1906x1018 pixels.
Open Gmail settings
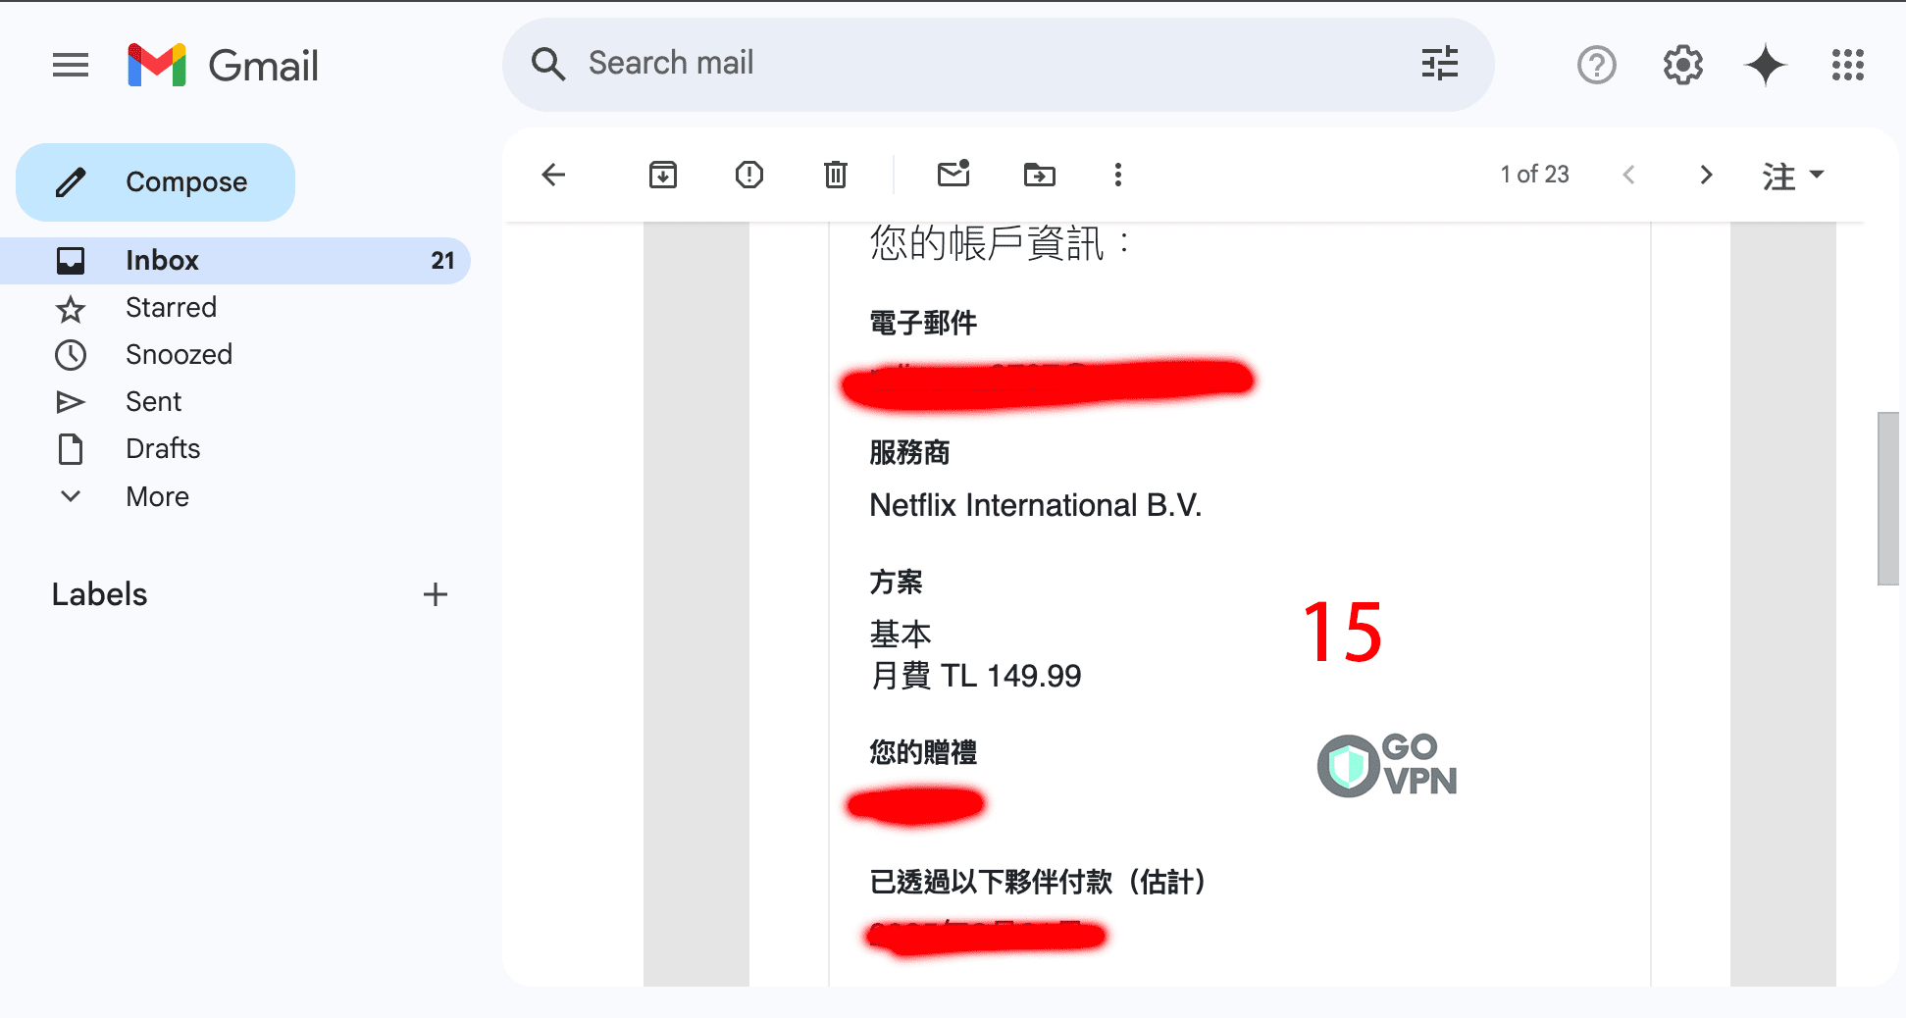(x=1681, y=65)
